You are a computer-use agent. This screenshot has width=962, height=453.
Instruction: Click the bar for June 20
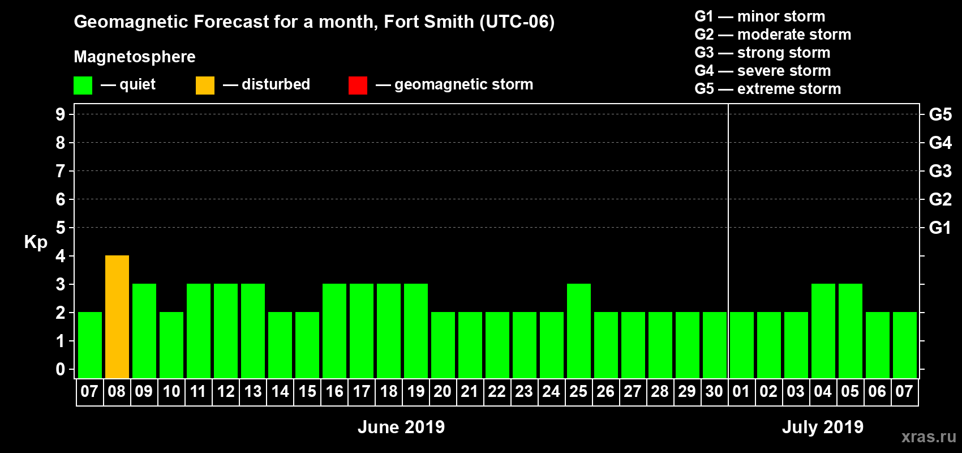[443, 345]
